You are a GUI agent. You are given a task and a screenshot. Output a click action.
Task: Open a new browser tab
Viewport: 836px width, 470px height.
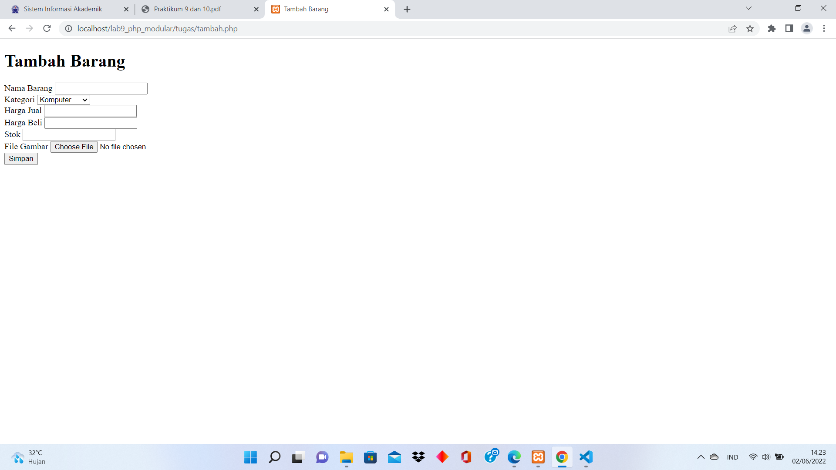point(407,9)
